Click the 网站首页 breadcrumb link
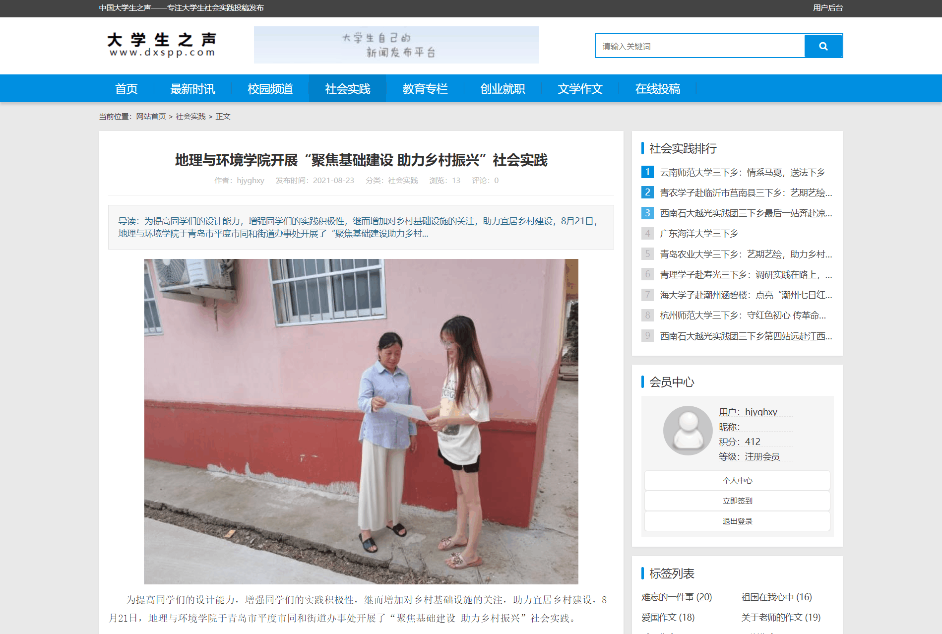 point(151,116)
